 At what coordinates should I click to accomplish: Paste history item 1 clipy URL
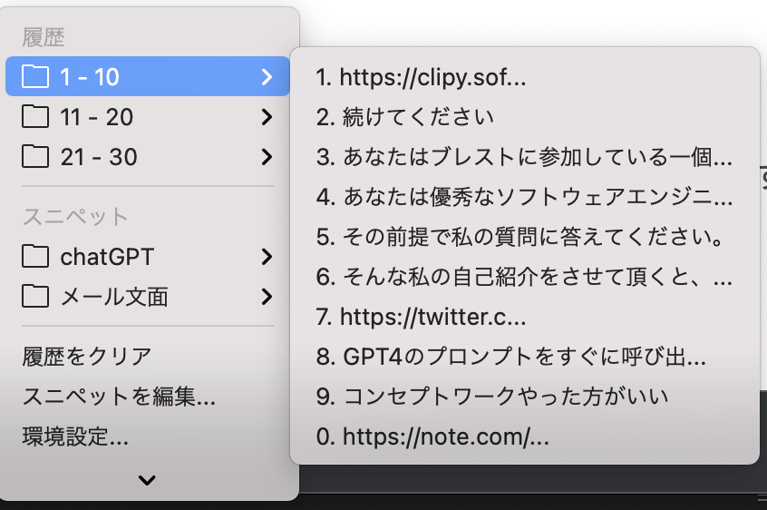[x=421, y=78]
